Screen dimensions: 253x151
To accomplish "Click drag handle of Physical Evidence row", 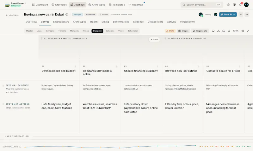I will [x=3, y=85].
